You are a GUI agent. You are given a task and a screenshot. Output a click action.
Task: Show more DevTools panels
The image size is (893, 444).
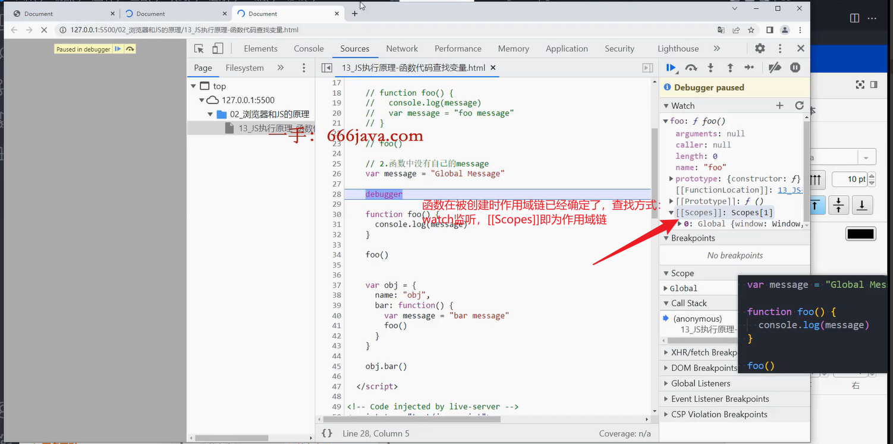pyautogui.click(x=716, y=49)
